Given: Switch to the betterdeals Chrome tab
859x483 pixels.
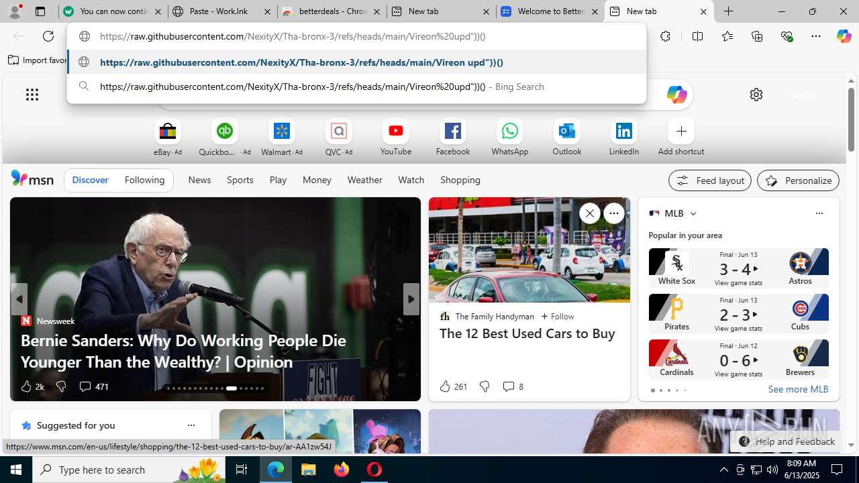Looking at the screenshot, I should pyautogui.click(x=332, y=11).
